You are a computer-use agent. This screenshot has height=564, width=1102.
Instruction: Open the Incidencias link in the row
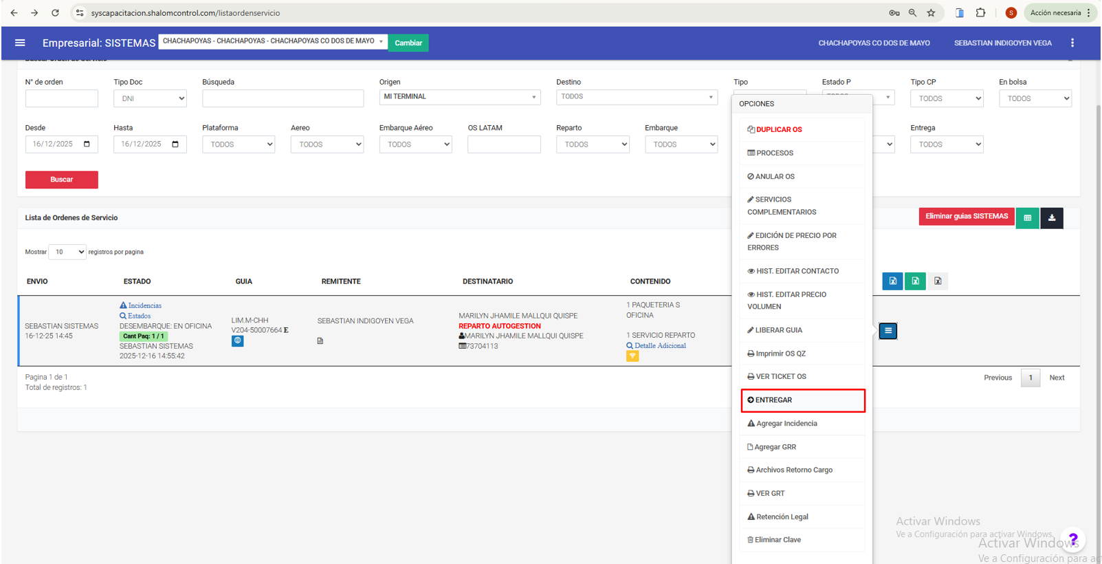[144, 305]
